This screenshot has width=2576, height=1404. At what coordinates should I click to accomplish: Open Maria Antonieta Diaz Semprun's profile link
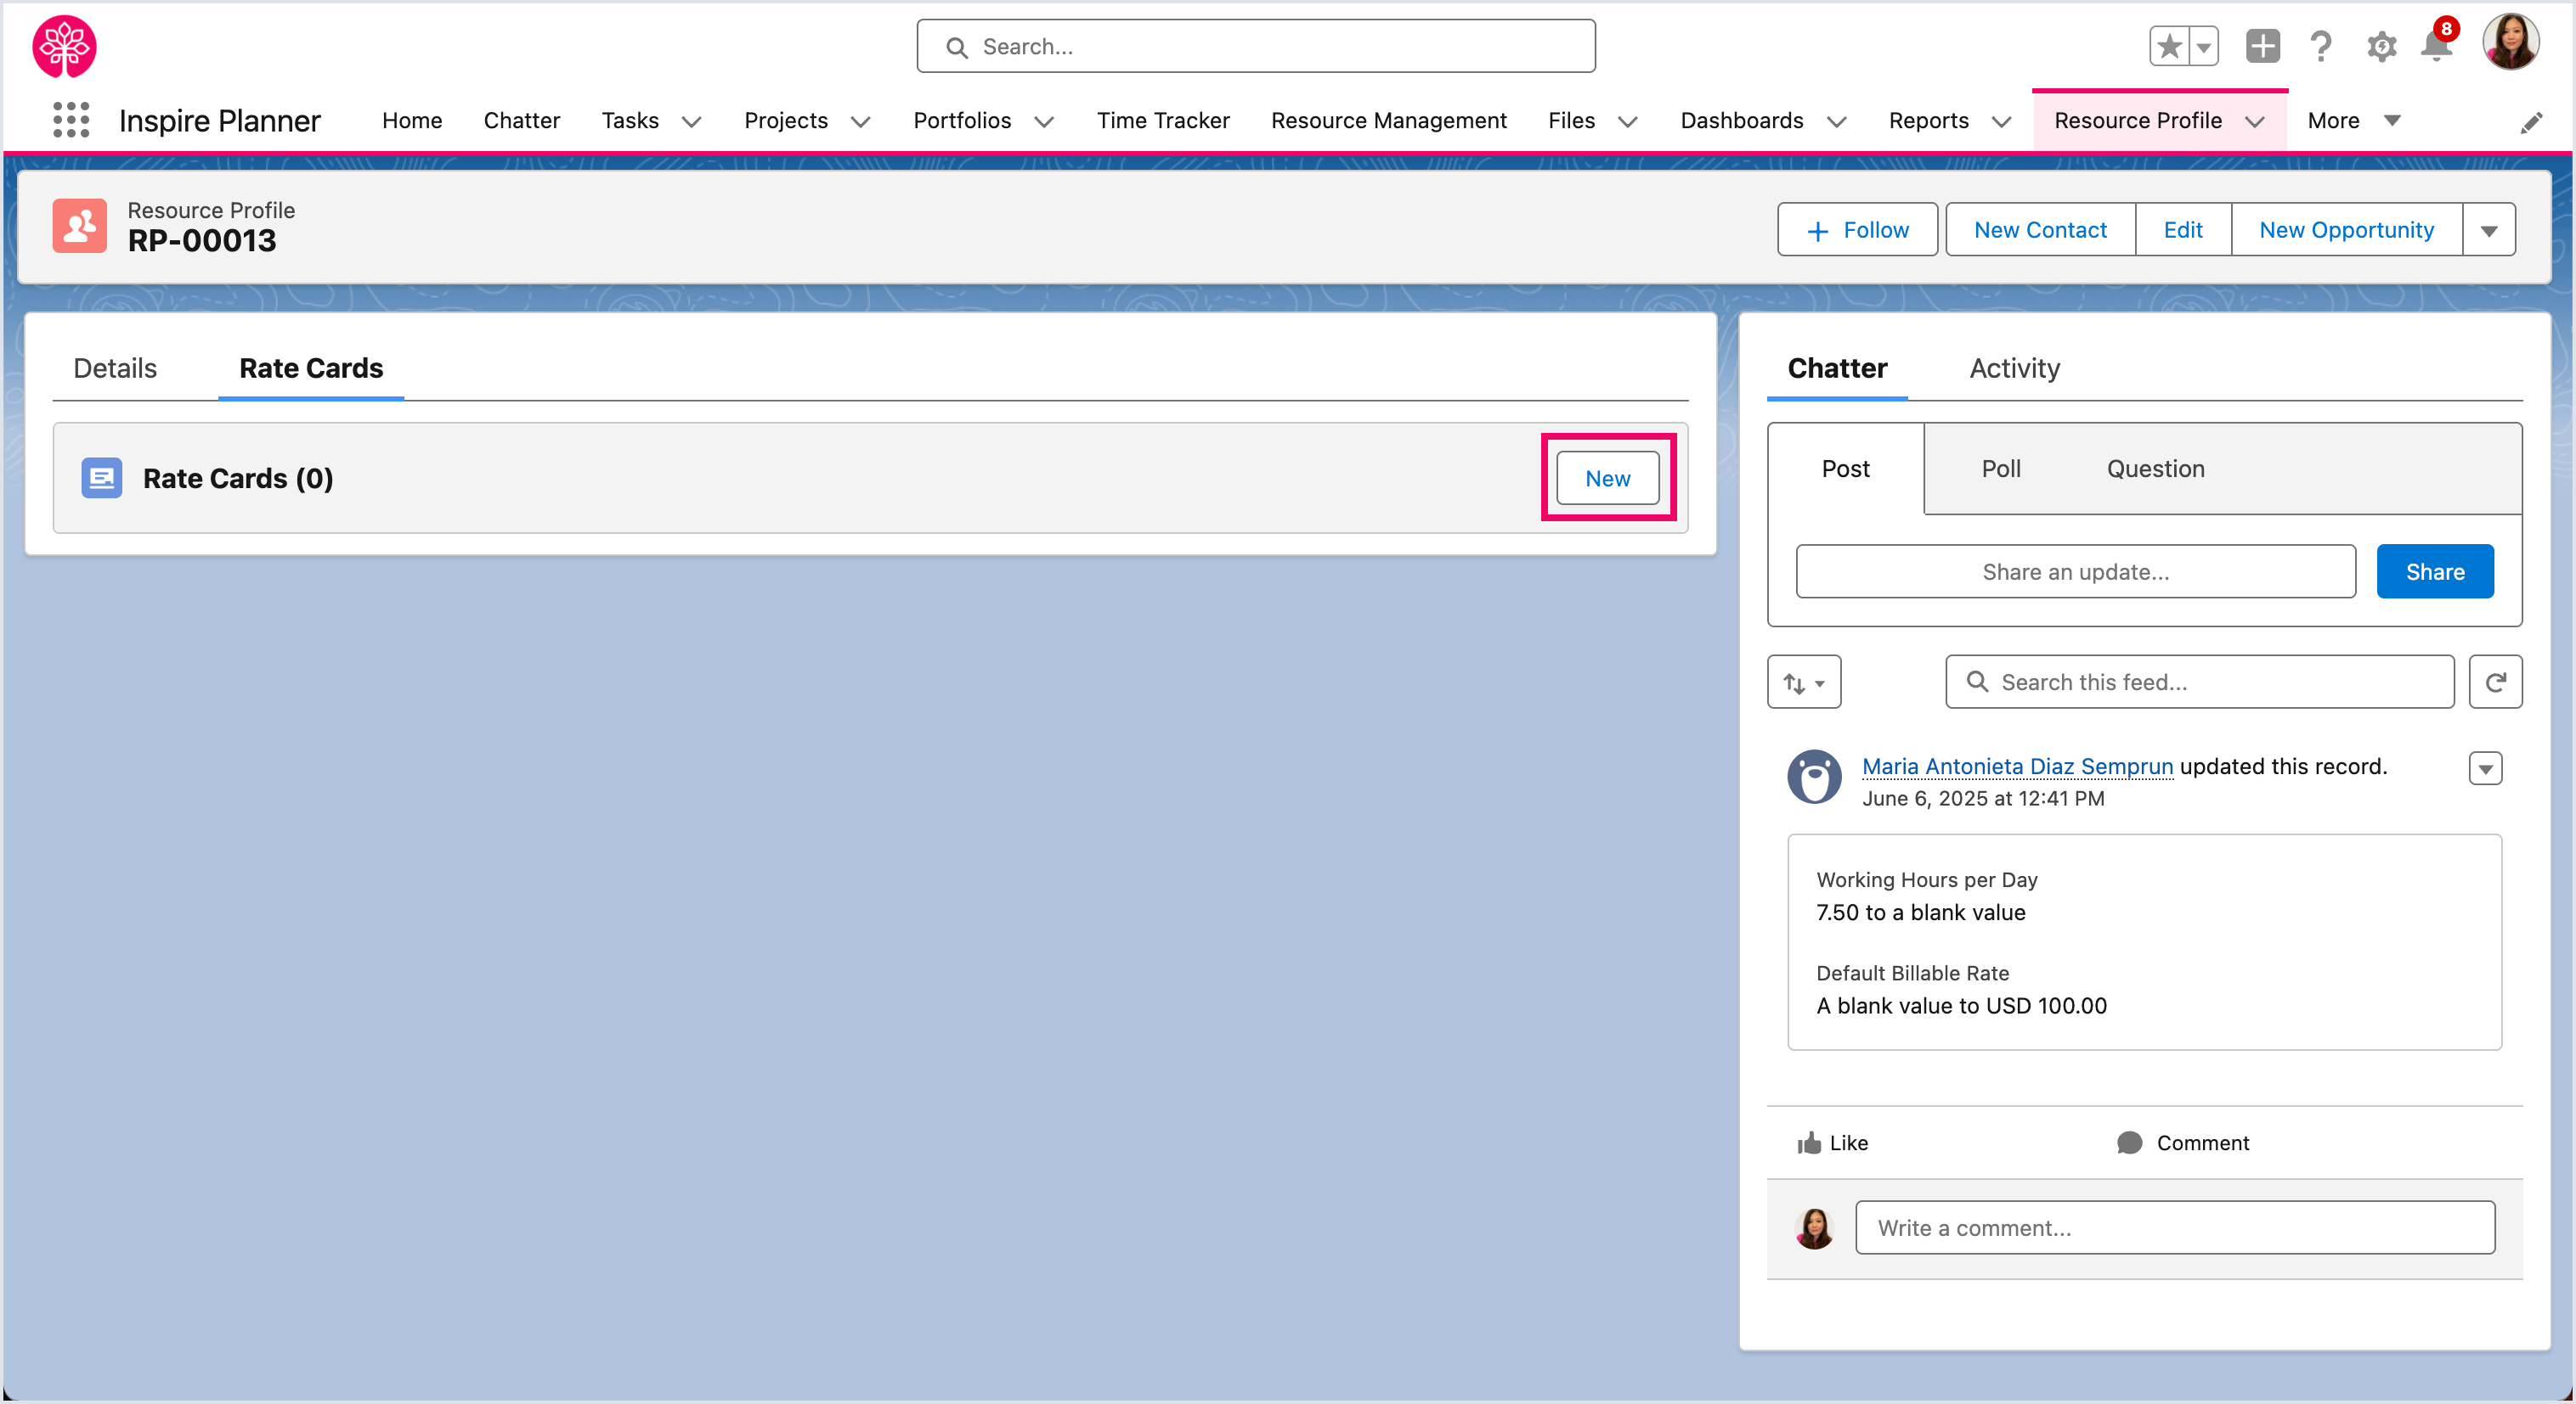tap(2017, 767)
